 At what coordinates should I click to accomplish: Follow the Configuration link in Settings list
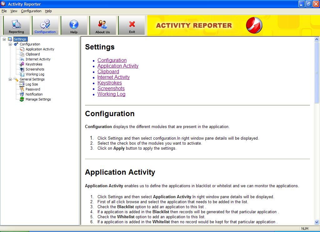coord(112,60)
